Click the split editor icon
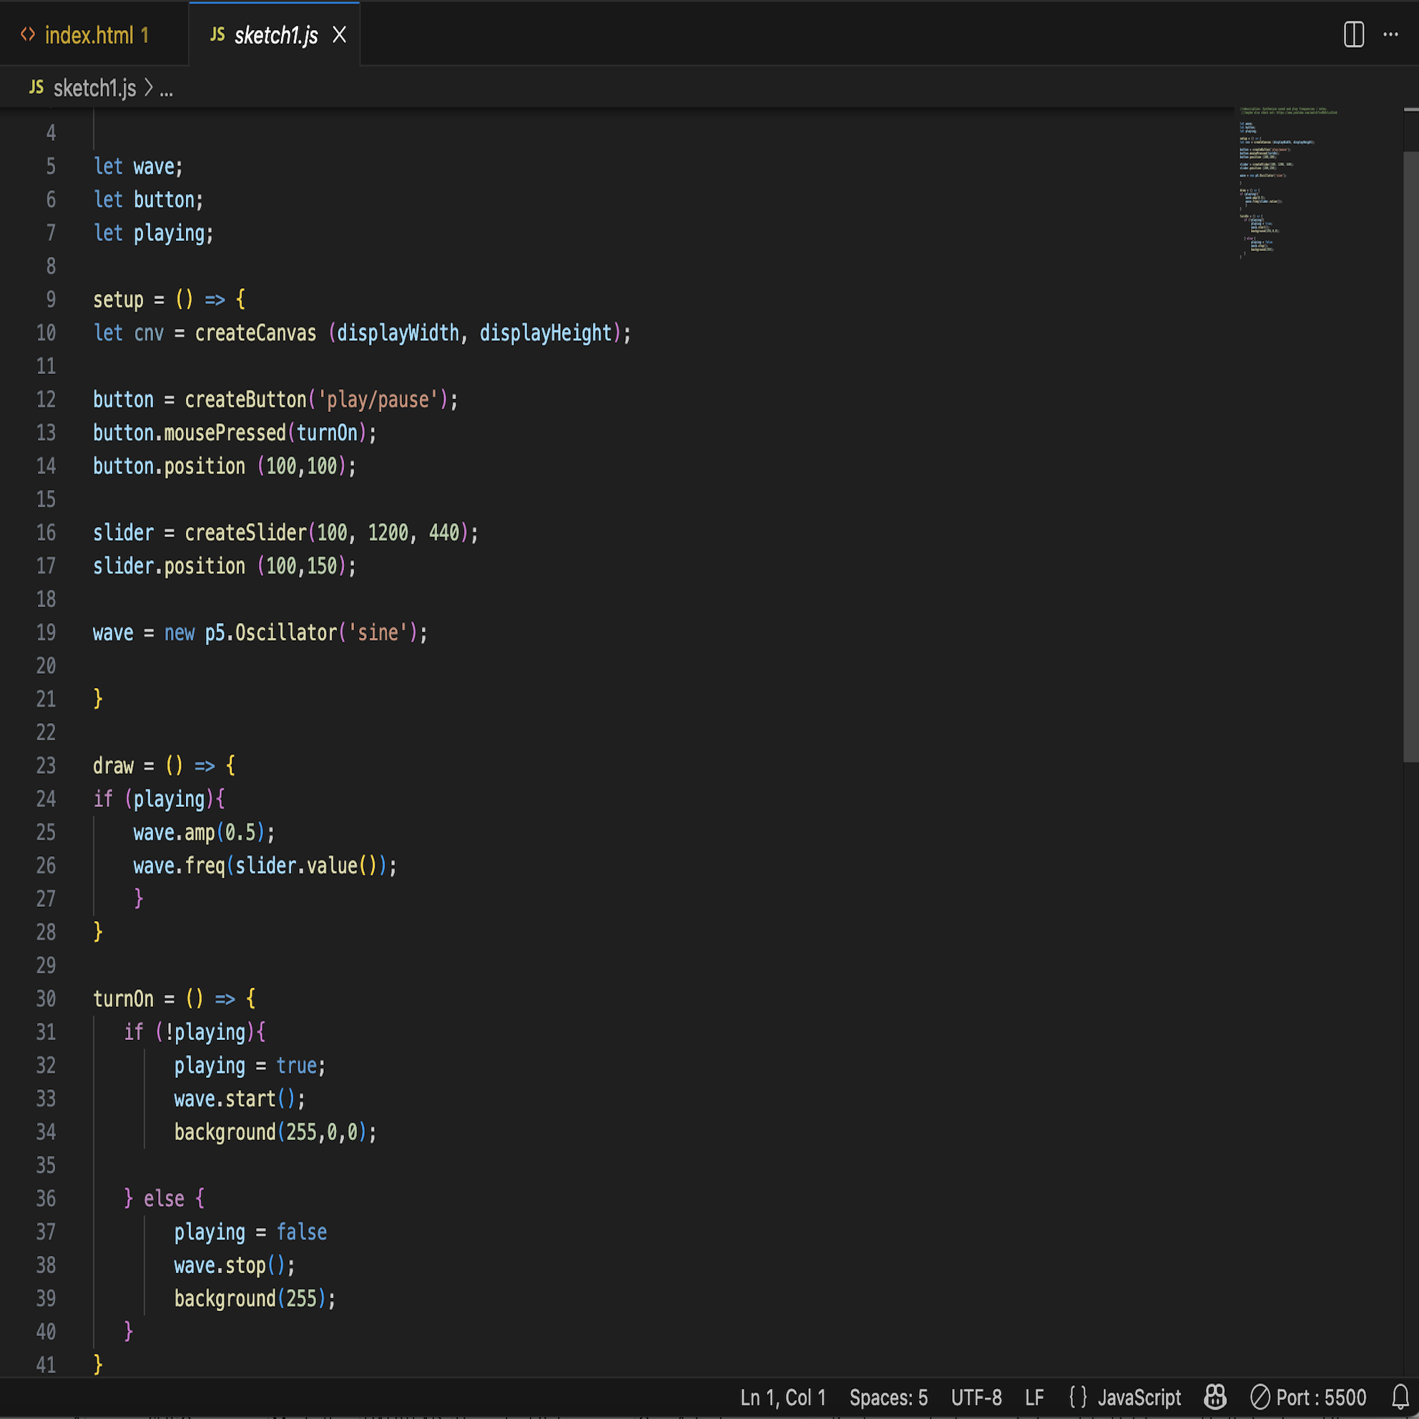The width and height of the screenshot is (1419, 1419). [1354, 34]
